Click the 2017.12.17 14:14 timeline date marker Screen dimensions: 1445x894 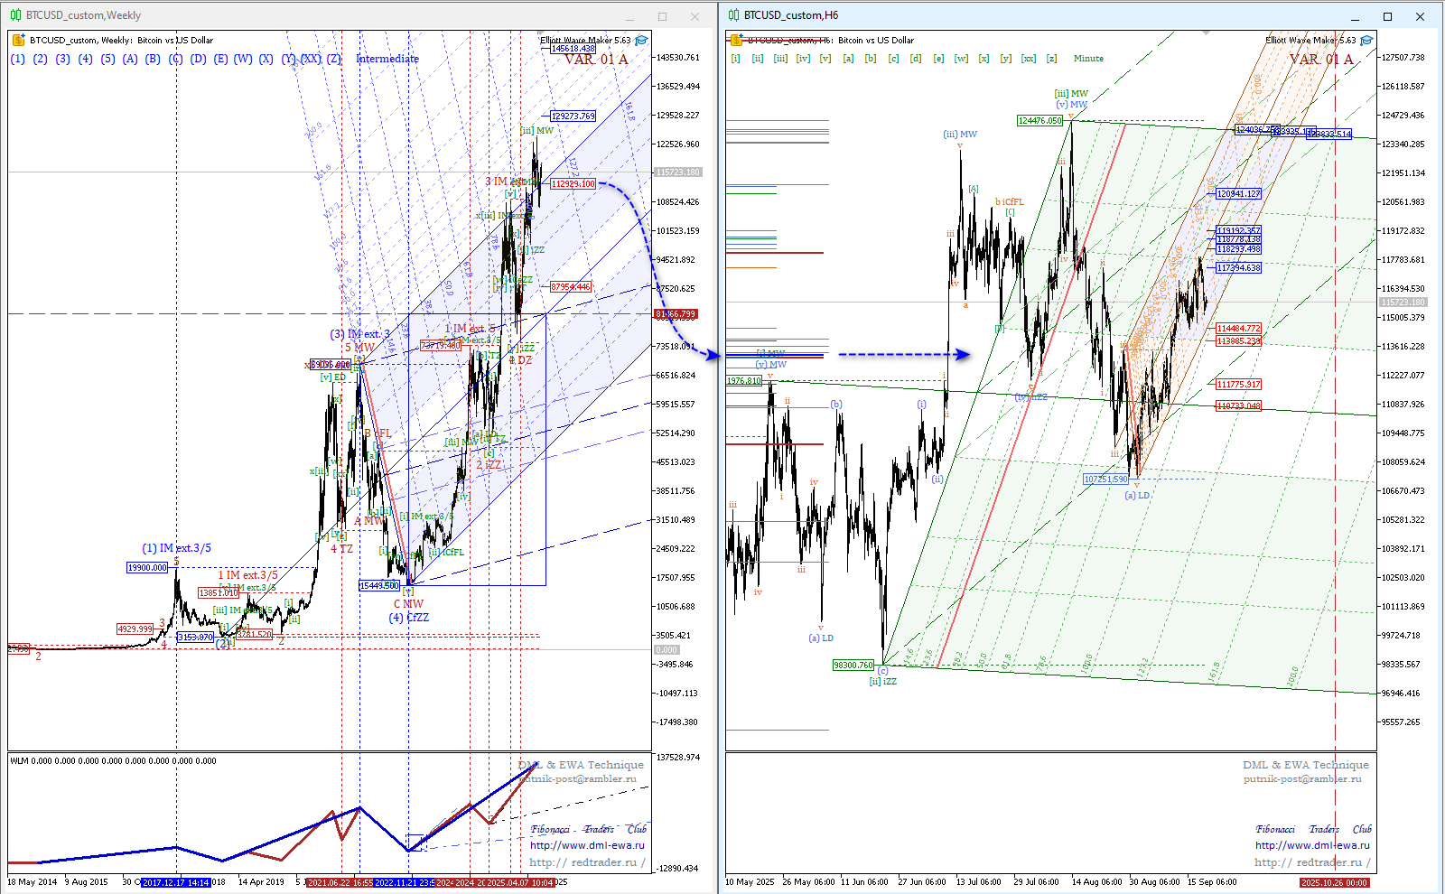pyautogui.click(x=176, y=882)
